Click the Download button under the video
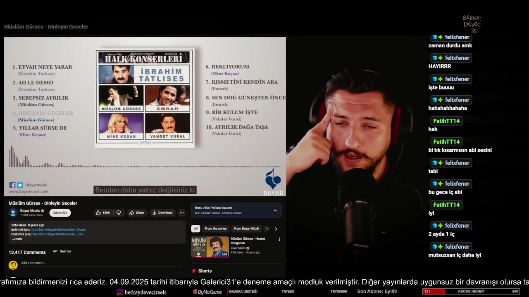Viewport: 529px width, 297px height. pyautogui.click(x=162, y=213)
